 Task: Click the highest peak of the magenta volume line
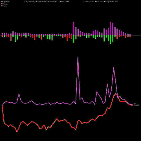coord(78,57)
